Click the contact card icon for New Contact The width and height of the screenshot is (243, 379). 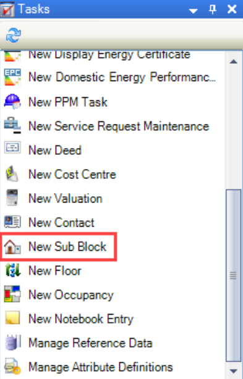click(12, 222)
